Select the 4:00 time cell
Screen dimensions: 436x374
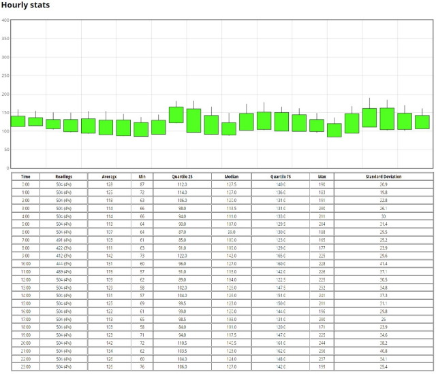[26, 216]
